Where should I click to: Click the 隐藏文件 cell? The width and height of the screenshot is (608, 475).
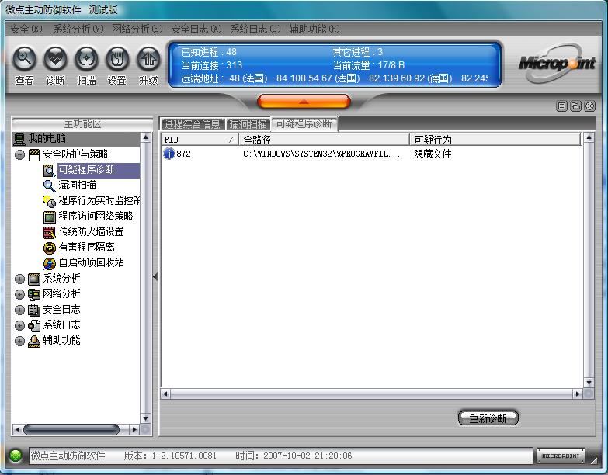tap(433, 154)
